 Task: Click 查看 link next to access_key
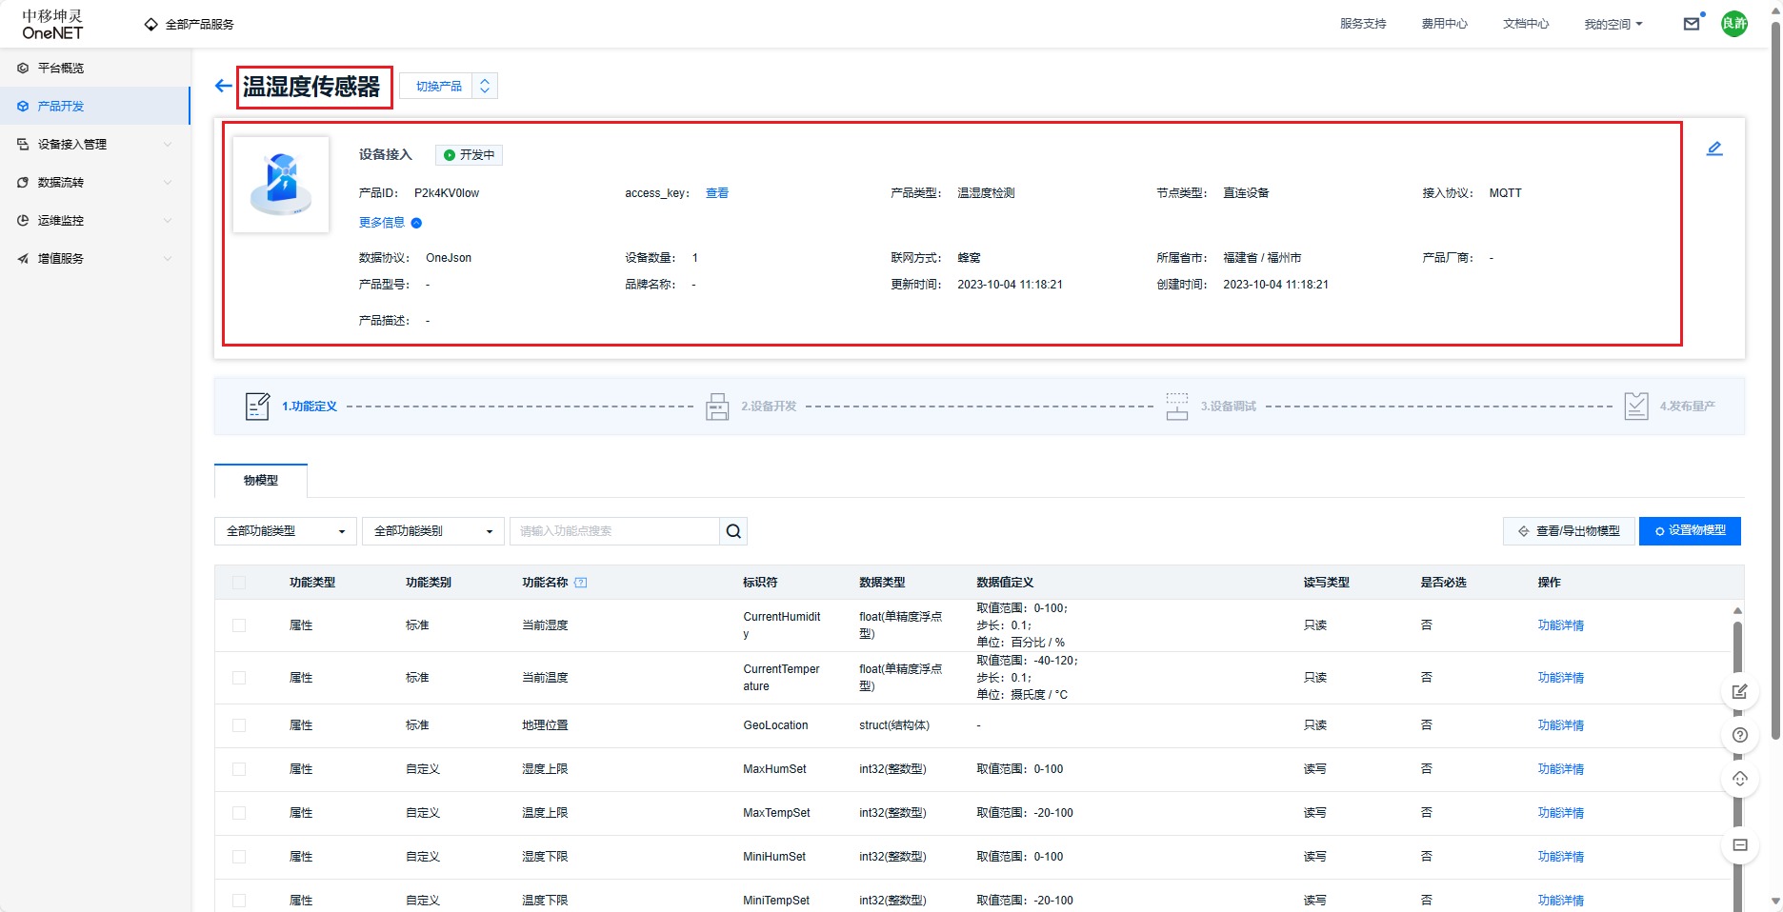click(x=717, y=193)
